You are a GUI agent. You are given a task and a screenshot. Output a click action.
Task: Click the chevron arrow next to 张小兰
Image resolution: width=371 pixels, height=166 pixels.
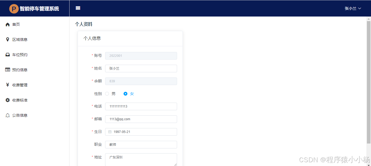point(360,8)
